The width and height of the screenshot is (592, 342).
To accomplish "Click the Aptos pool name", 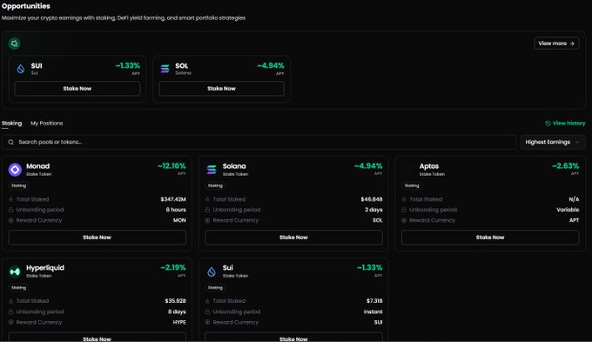I will [x=429, y=166].
